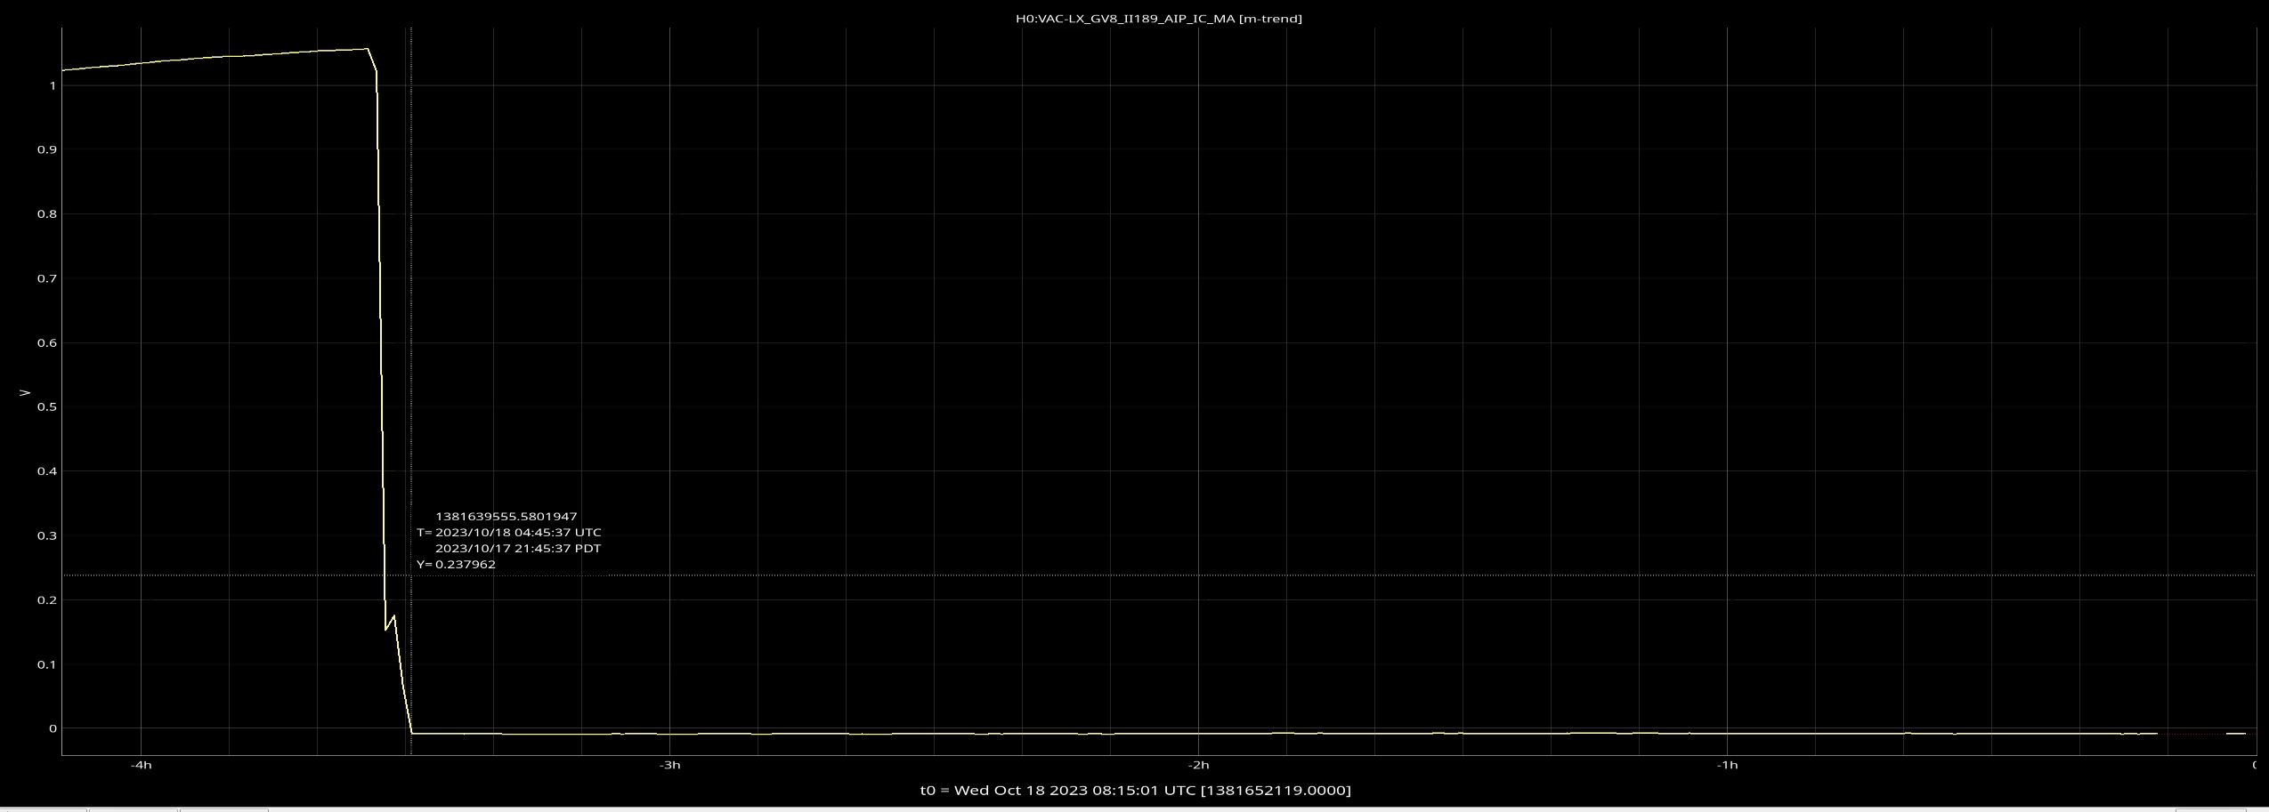Click the -4h tick label on the time axis
Screen dimensions: 2269x812
[x=141, y=765]
